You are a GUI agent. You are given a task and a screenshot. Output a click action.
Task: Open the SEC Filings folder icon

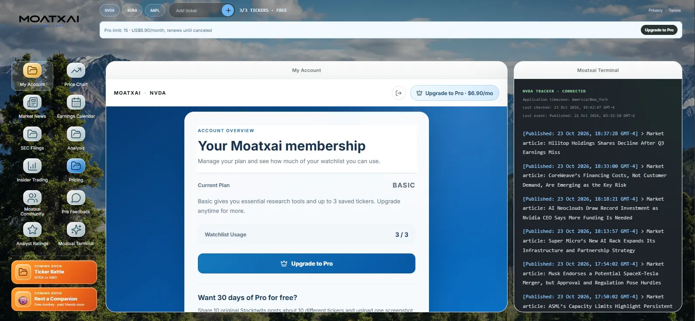click(32, 134)
